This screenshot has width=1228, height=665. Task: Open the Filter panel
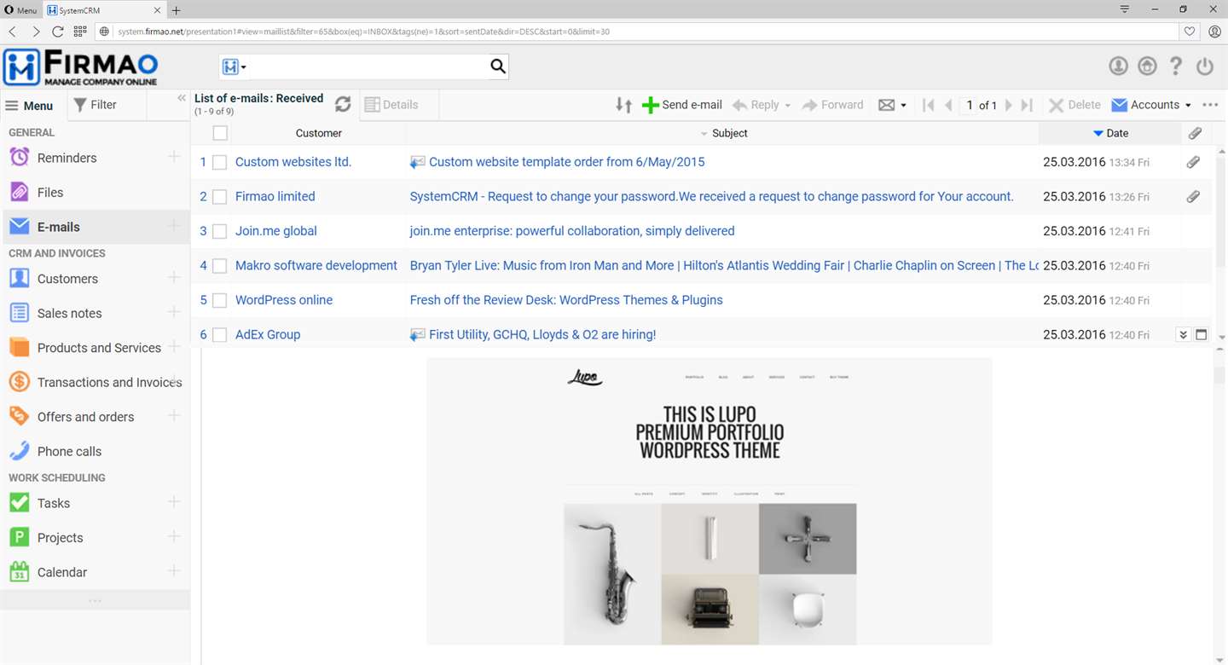pyautogui.click(x=96, y=105)
